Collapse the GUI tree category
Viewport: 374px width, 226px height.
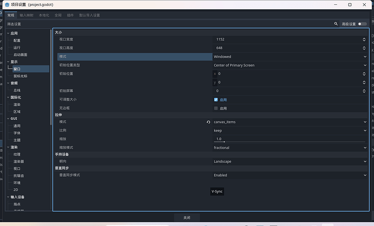pyautogui.click(x=8, y=118)
